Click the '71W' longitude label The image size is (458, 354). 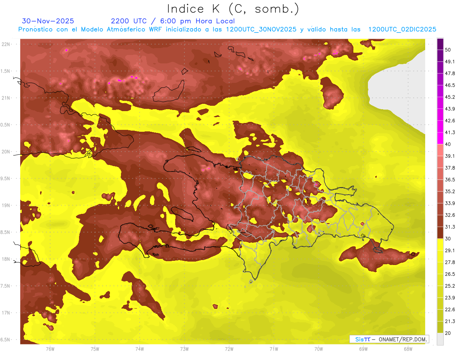coord(274,349)
